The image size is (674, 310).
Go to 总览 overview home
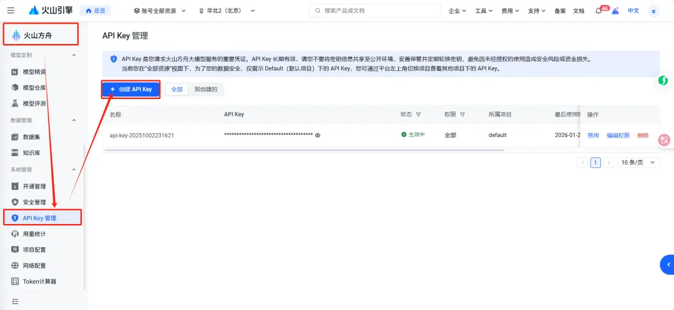pos(95,11)
